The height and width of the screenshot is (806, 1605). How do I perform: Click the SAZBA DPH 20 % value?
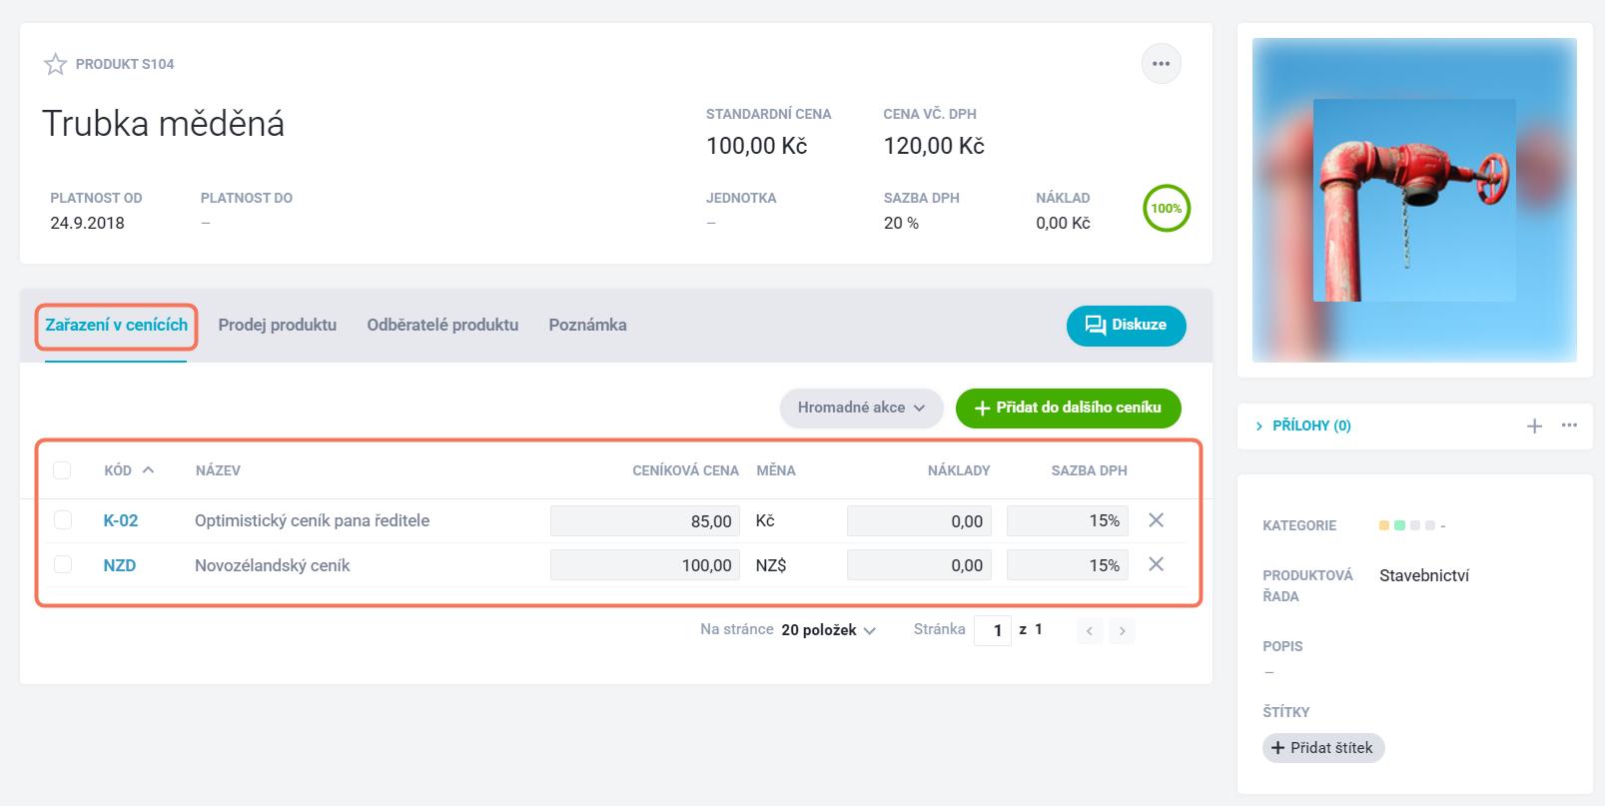pos(901,223)
